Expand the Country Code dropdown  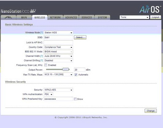click(58, 47)
